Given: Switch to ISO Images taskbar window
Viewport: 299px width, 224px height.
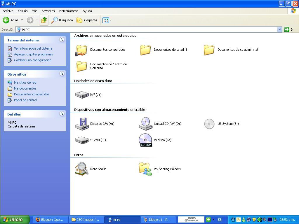Looking at the screenshot, I should 86,220.
